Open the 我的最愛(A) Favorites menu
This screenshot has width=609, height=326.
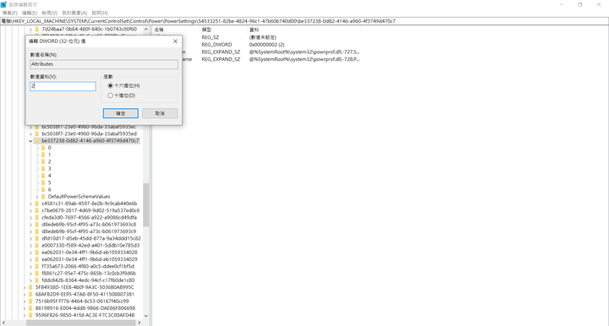[x=74, y=13]
